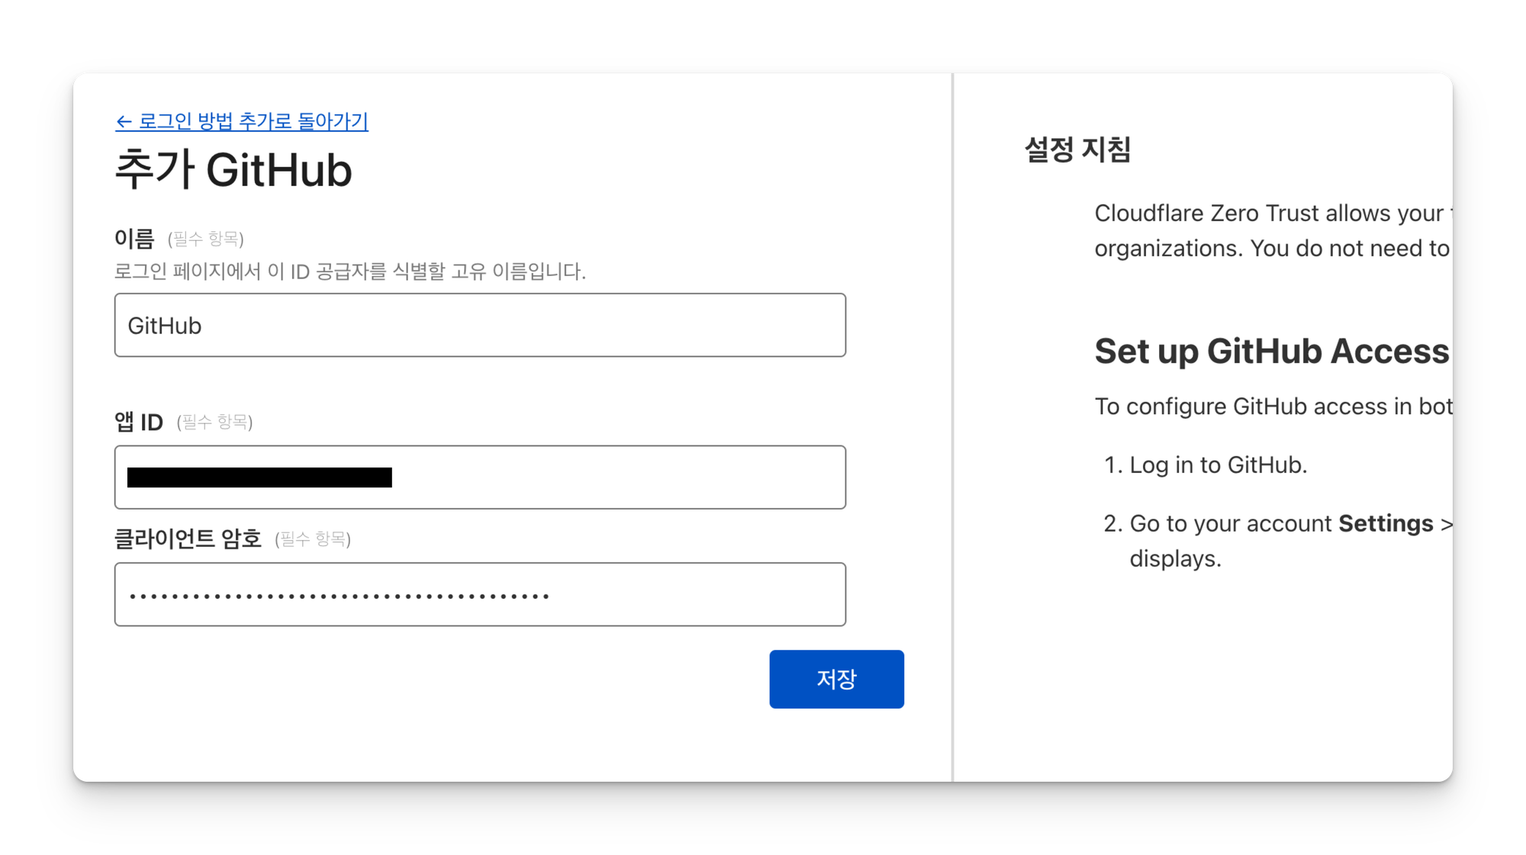1526x855 pixels.
Task: Go back via 로그인 방법 추가로 돌아가기 link
Action: pos(253,121)
